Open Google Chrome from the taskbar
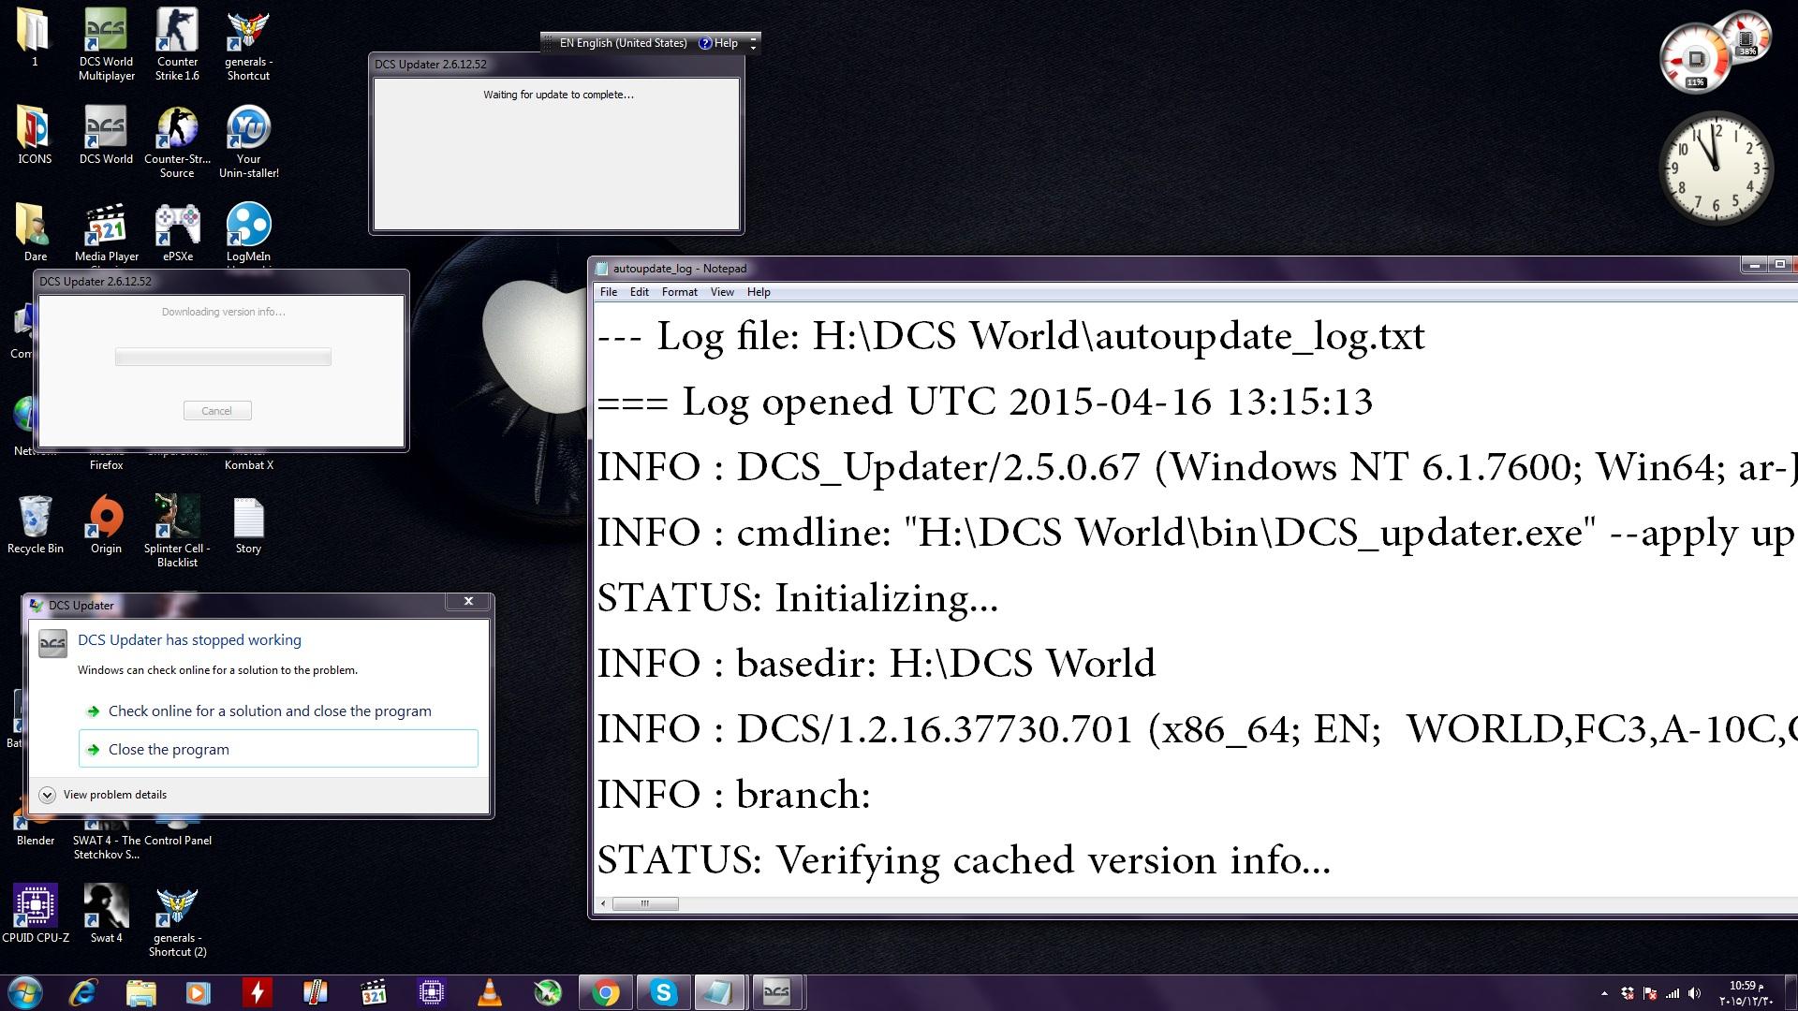This screenshot has width=1798, height=1011. [606, 992]
